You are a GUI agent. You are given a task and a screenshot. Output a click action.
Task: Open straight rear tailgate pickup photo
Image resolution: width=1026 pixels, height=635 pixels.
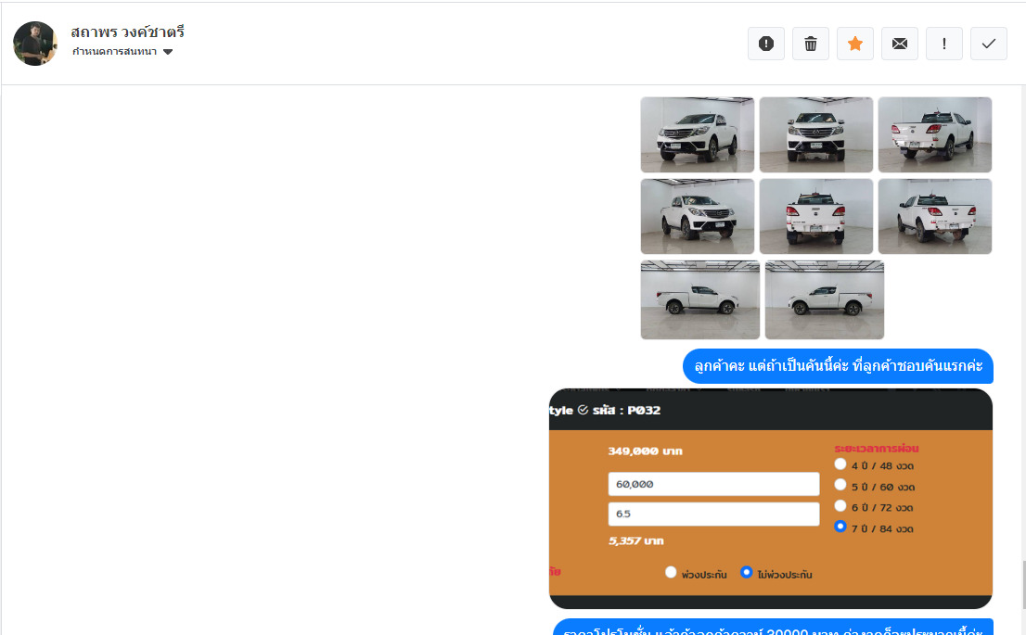(816, 217)
